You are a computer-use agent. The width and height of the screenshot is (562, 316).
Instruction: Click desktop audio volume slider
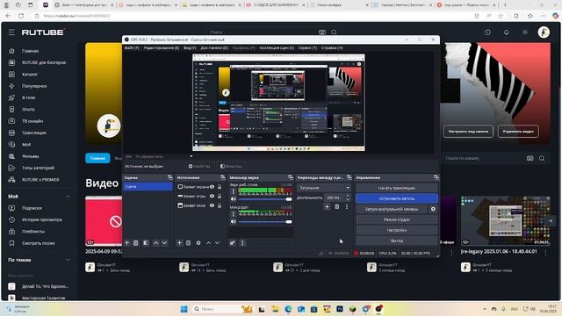point(265,199)
